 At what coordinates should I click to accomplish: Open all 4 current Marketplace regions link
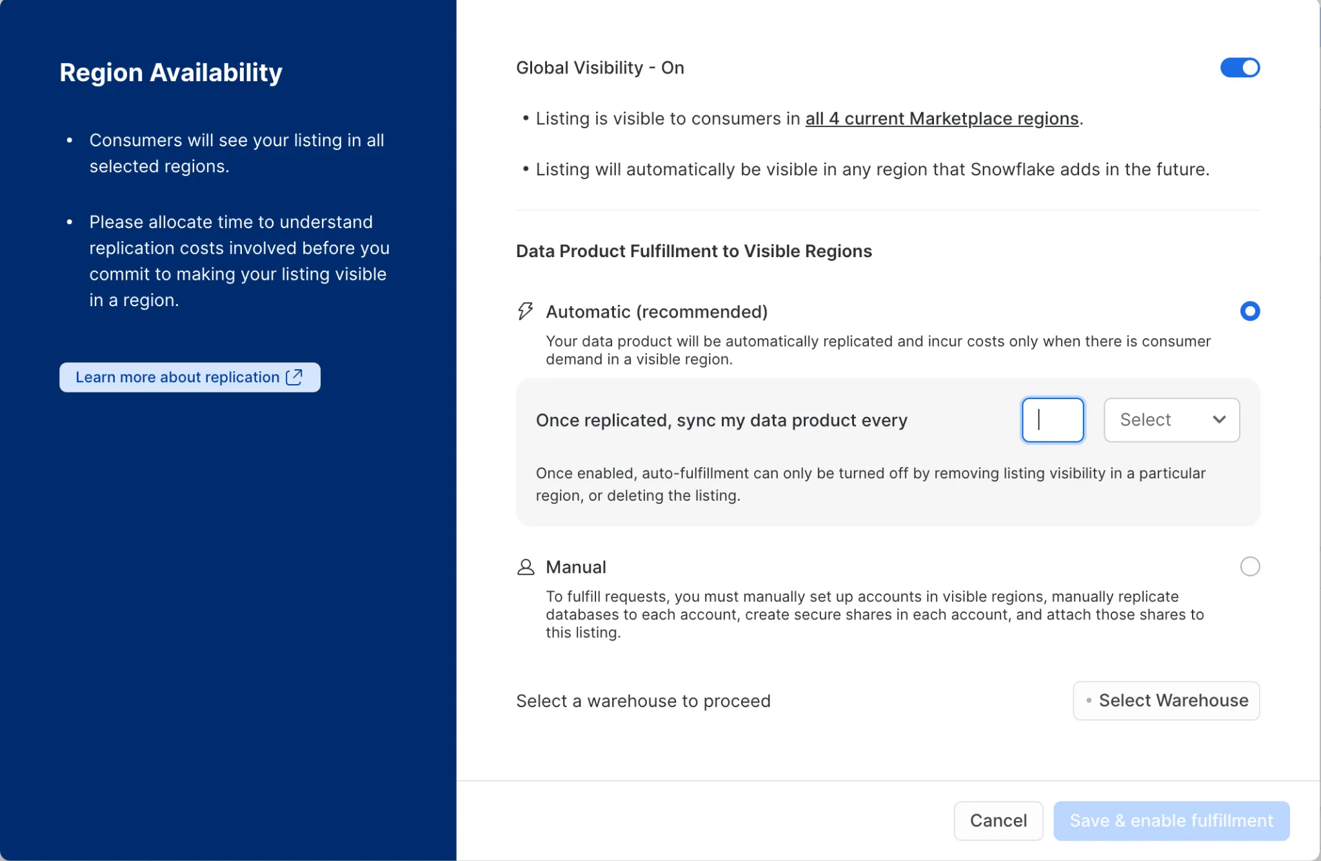[x=942, y=119]
